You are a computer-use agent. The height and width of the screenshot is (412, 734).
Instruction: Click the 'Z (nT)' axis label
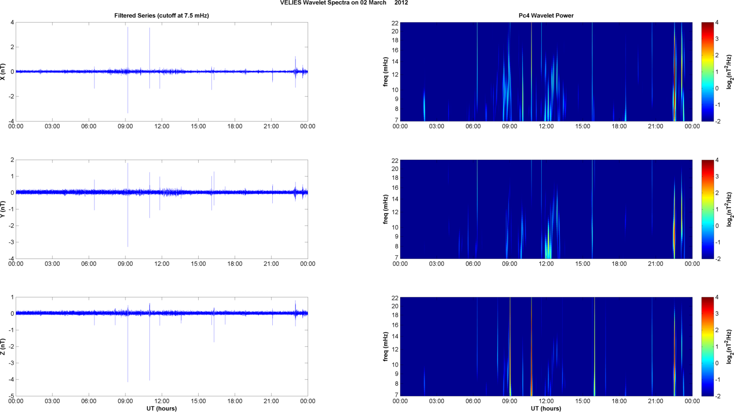coord(3,347)
